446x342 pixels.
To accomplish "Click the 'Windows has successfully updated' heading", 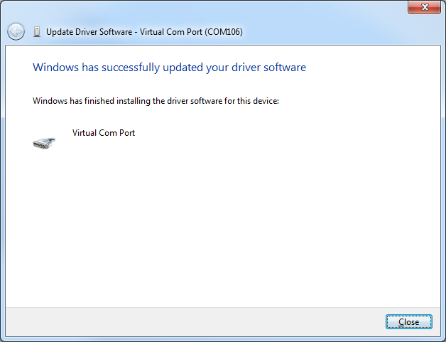I will click(x=169, y=68).
